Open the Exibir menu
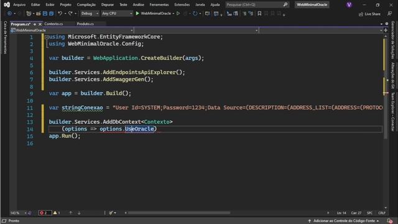Image resolution: width=398 pixels, height=224 pixels. click(50, 4)
